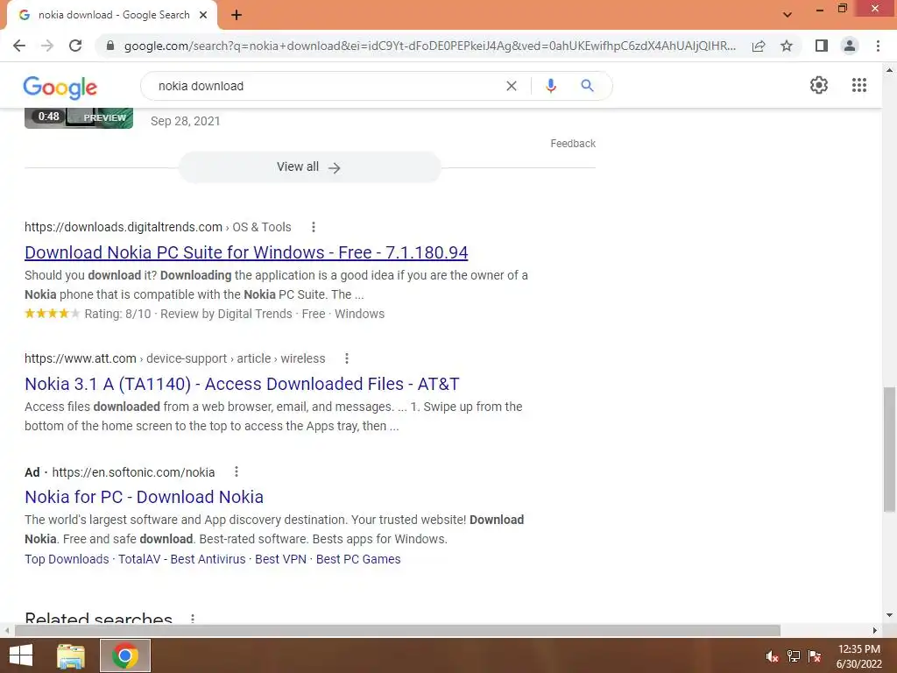Viewport: 897px width, 673px height.
Task: Reload the current page
Action: point(75,46)
